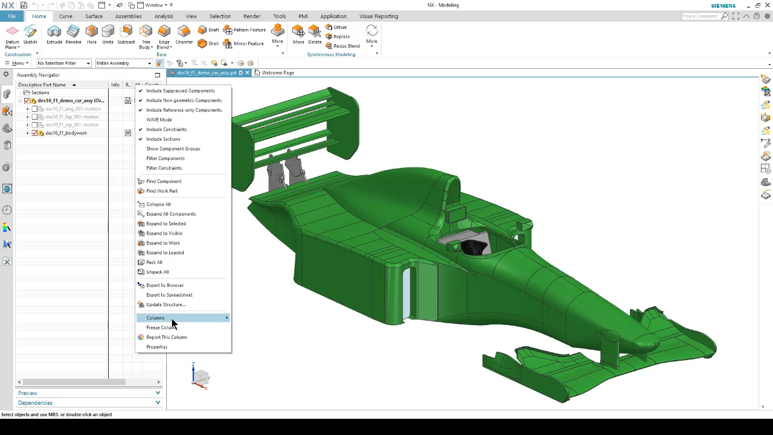Open Properties from the context menu

(x=156, y=347)
